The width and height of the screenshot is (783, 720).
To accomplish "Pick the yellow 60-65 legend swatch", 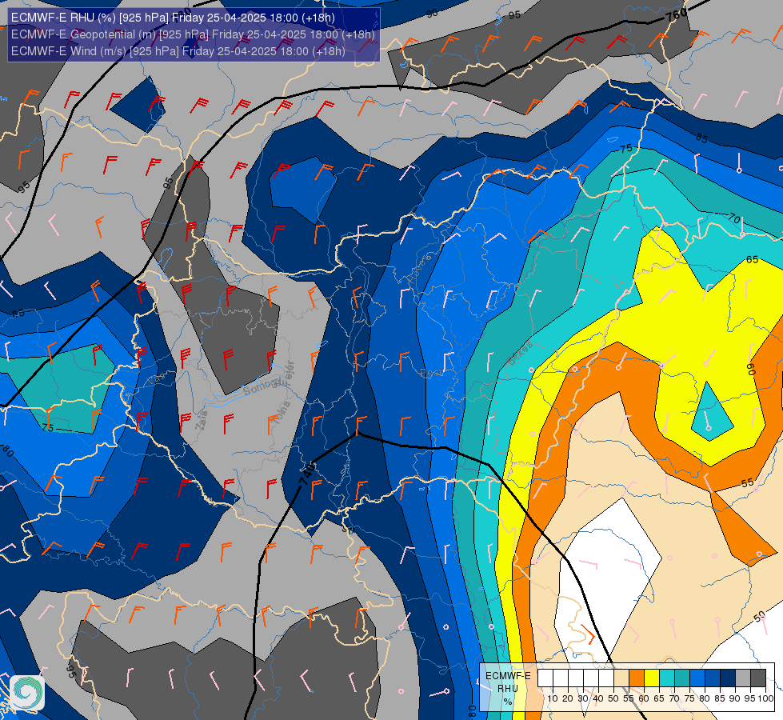I will tap(652, 678).
